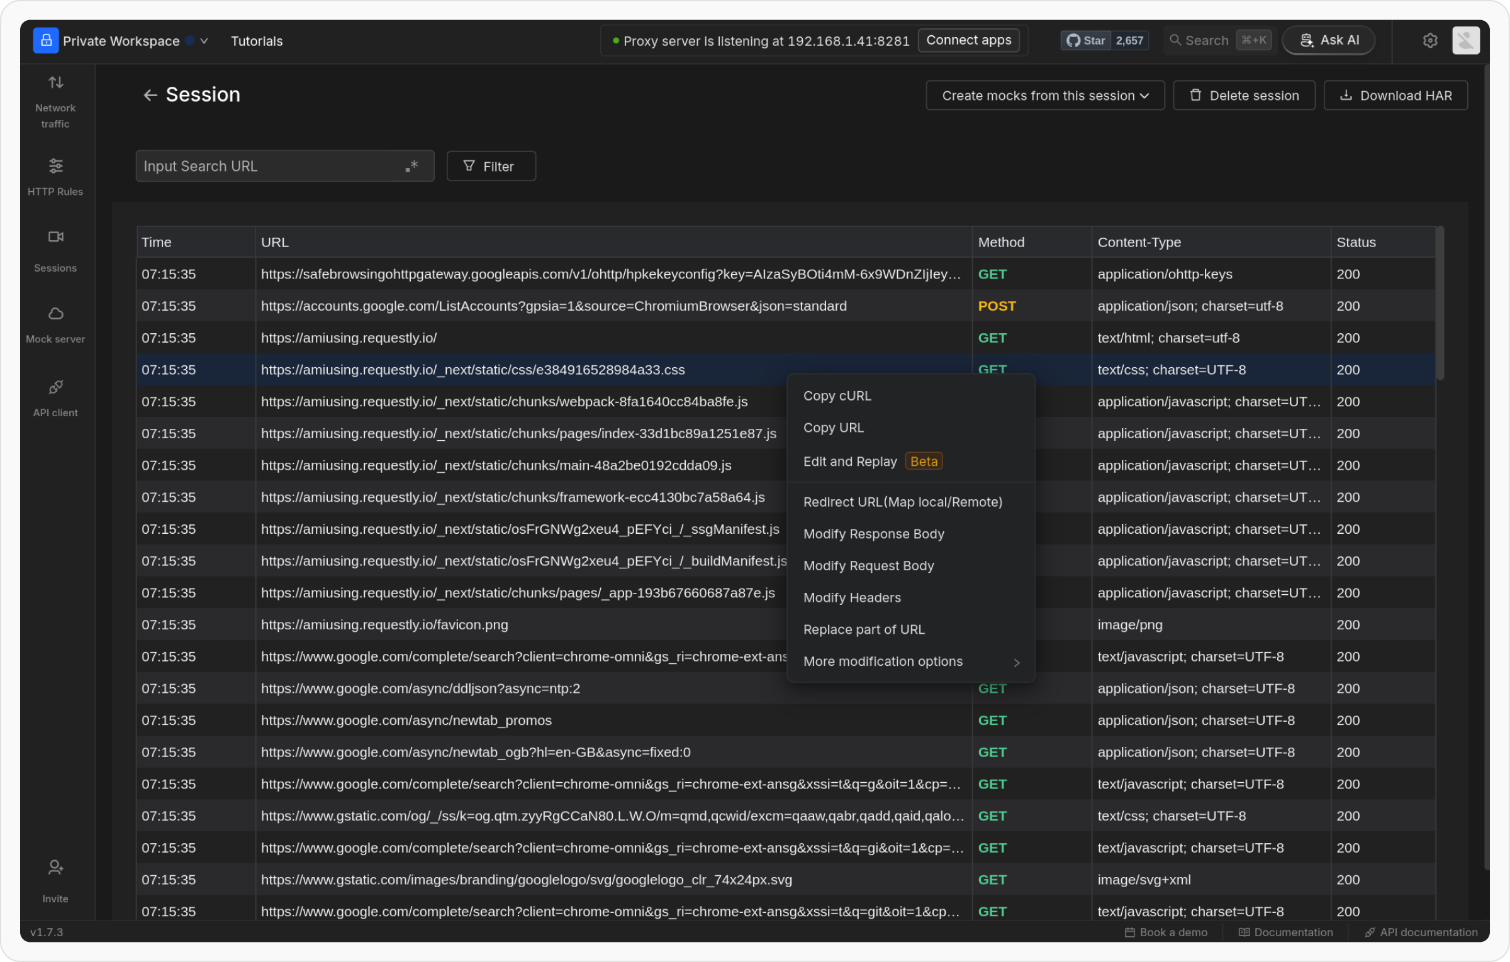Click the GitHub Star button

coord(1087,41)
